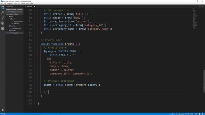Click the '// Prepare statement' comment
The height and width of the screenshot is (115, 205).
[59, 81]
